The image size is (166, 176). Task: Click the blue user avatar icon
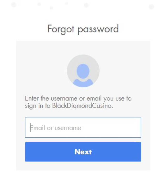[83, 74]
